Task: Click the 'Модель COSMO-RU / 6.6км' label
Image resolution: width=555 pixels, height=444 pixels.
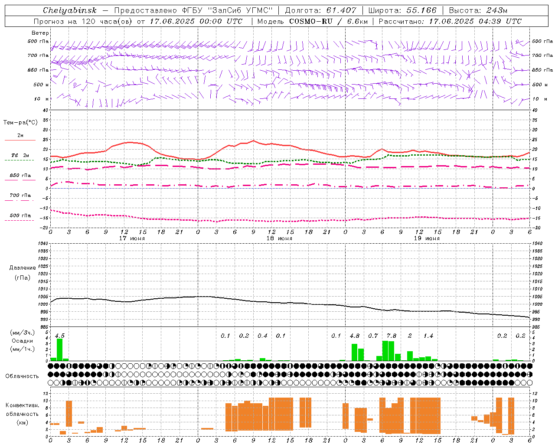Action: [x=313, y=21]
